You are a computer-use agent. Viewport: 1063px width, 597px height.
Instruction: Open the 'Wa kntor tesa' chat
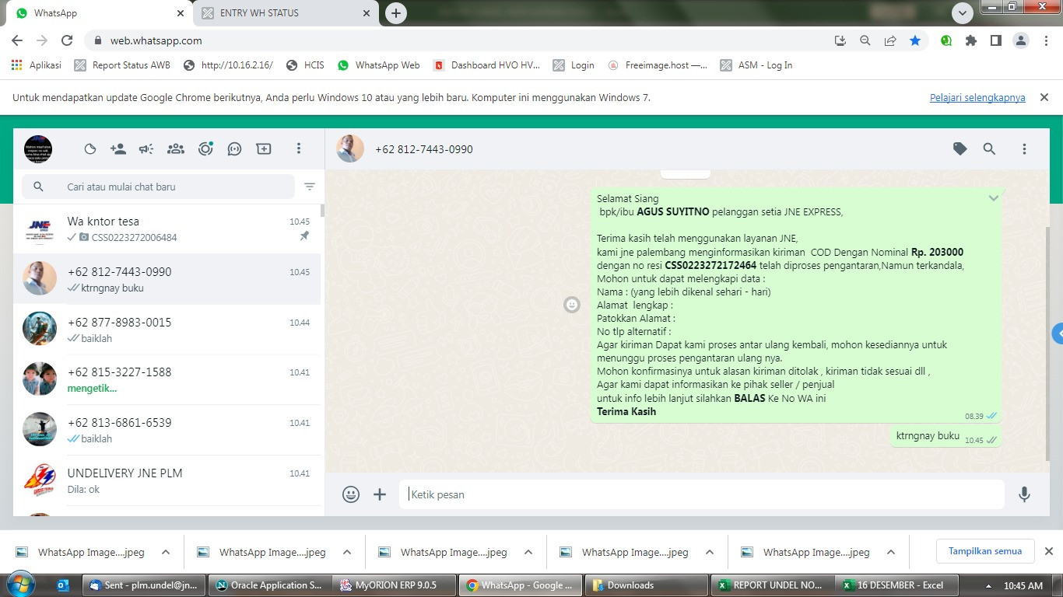pyautogui.click(x=167, y=229)
